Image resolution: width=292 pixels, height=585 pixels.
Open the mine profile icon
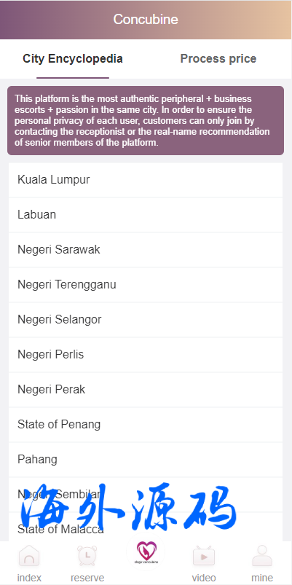262,556
